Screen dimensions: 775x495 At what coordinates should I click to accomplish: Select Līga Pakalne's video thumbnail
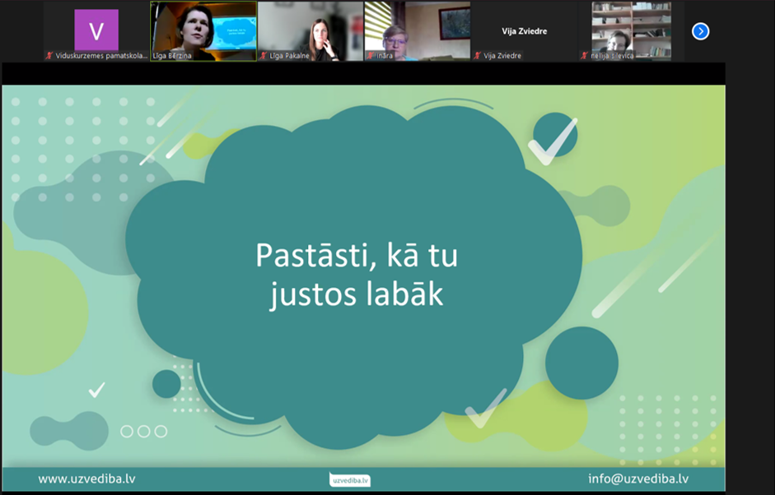click(x=310, y=31)
